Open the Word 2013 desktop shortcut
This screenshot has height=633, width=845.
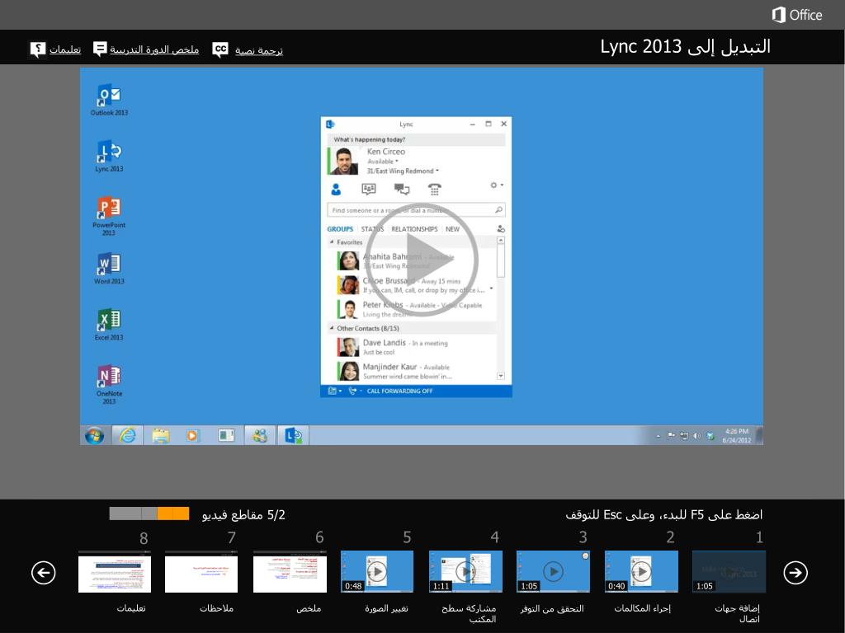tap(109, 269)
